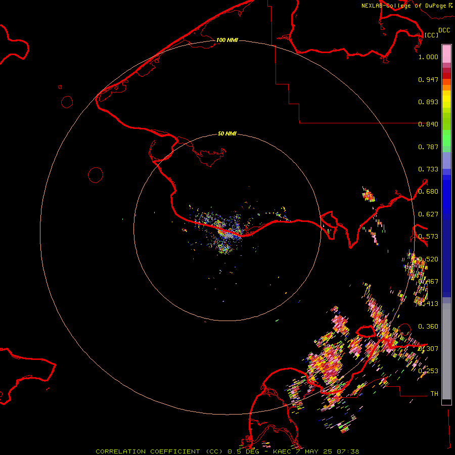Select the TH threshold label
This screenshot has height=455, width=455.
(434, 393)
